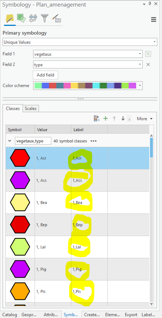Collapse the vegetaux,type group chevron
The image size is (162, 318).
(9, 141)
